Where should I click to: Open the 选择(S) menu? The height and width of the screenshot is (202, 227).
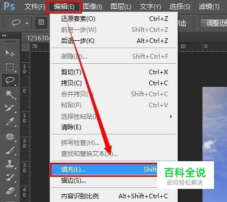point(180,7)
